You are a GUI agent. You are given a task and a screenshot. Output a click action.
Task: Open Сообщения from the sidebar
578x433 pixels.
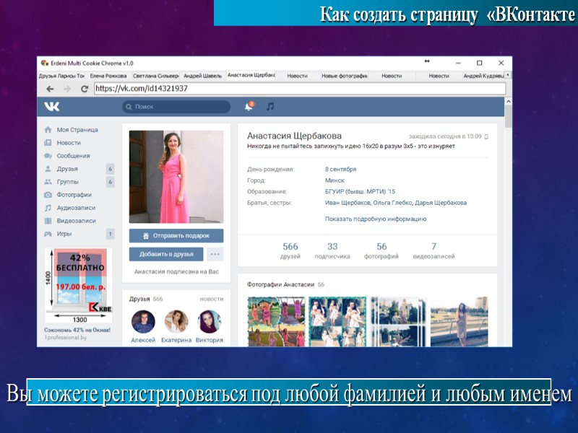click(74, 155)
